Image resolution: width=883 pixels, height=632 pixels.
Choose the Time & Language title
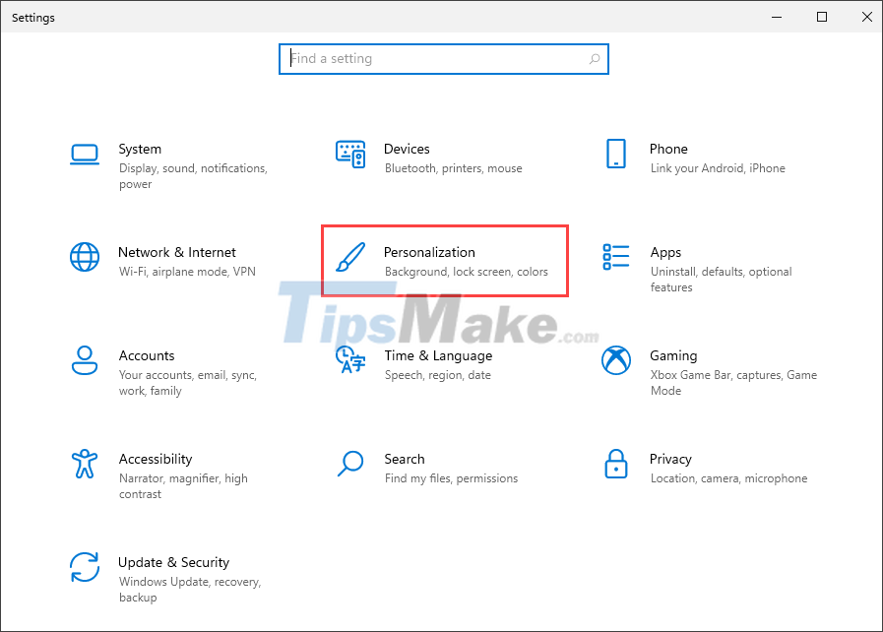pyautogui.click(x=438, y=355)
